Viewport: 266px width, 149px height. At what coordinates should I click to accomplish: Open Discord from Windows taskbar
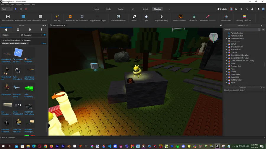point(183,146)
